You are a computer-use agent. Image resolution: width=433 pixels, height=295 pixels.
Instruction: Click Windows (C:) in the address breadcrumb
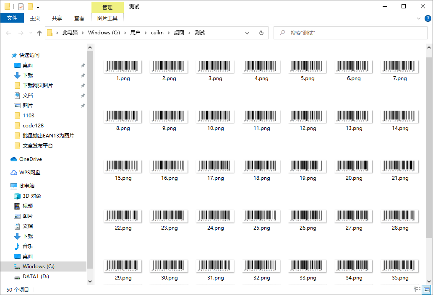(104, 33)
